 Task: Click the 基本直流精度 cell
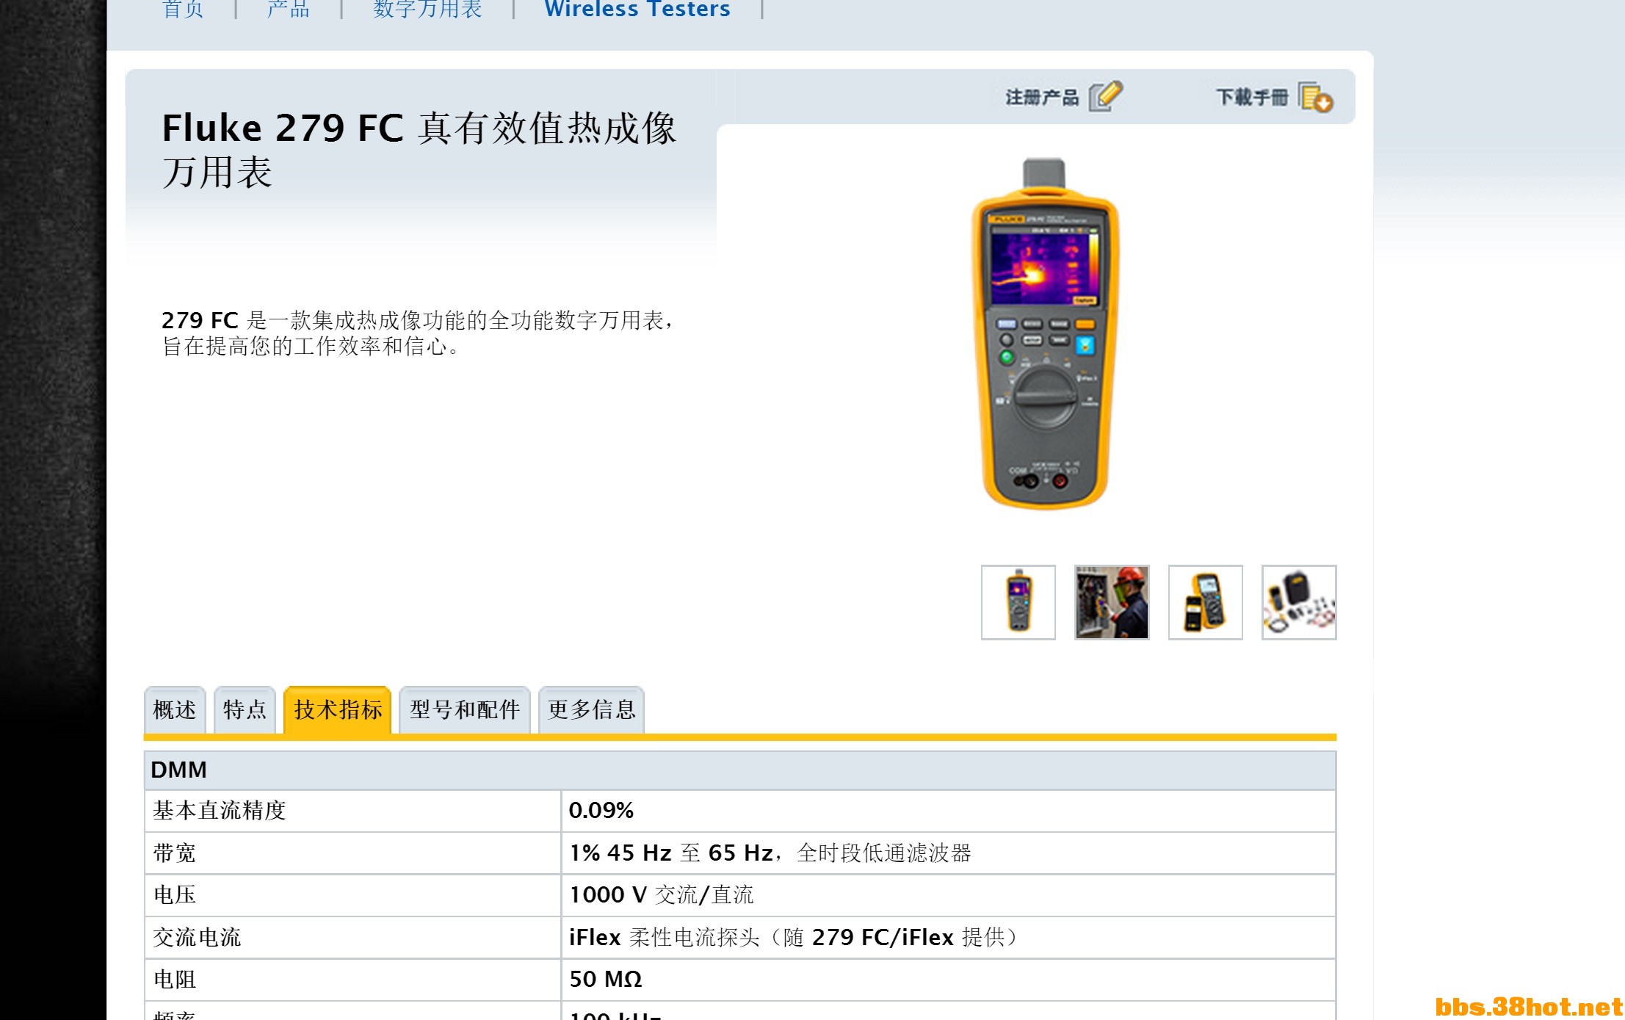click(353, 811)
